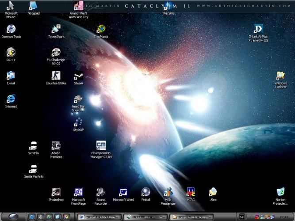Image resolution: width=295 pixels, height=221 pixels.
Task: Open the Microsoft Word desktop icon
Action: pyautogui.click(x=123, y=192)
